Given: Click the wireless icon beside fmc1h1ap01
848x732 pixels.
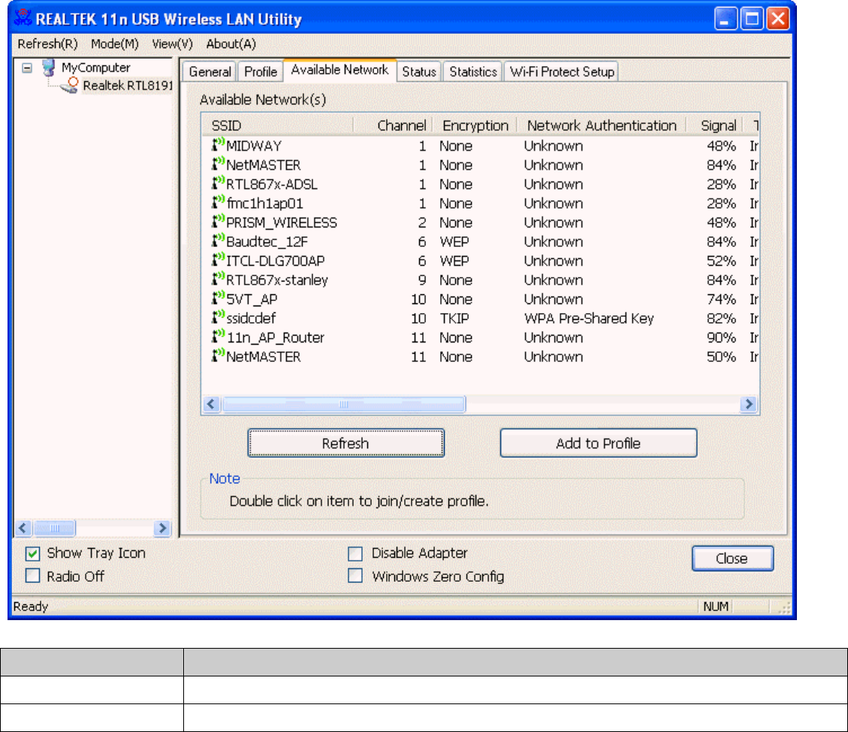Looking at the screenshot, I should click(x=218, y=202).
